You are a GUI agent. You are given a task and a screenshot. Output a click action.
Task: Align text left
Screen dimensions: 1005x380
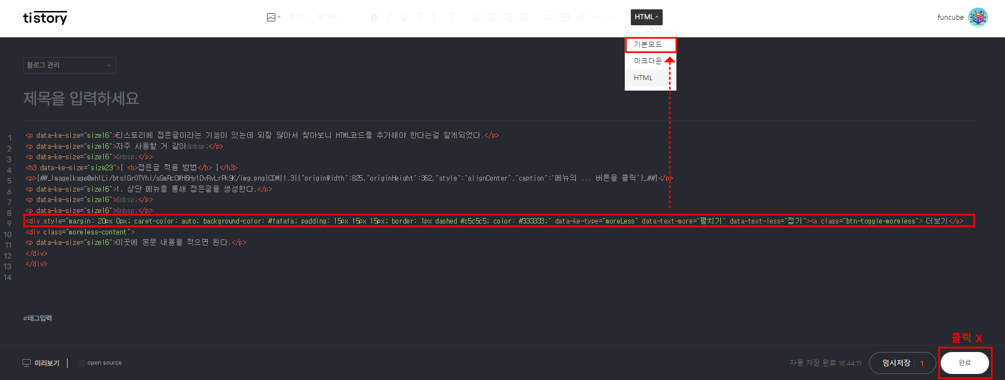(477, 18)
